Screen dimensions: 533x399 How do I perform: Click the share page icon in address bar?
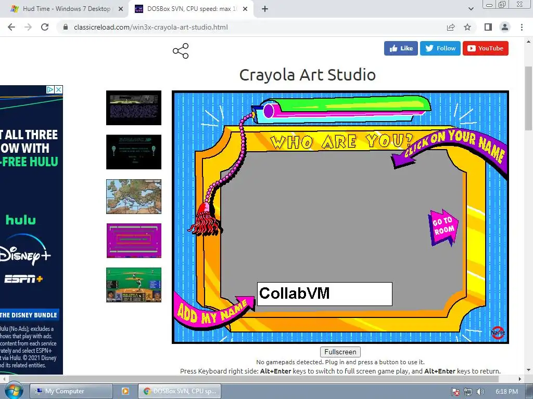pyautogui.click(x=451, y=27)
